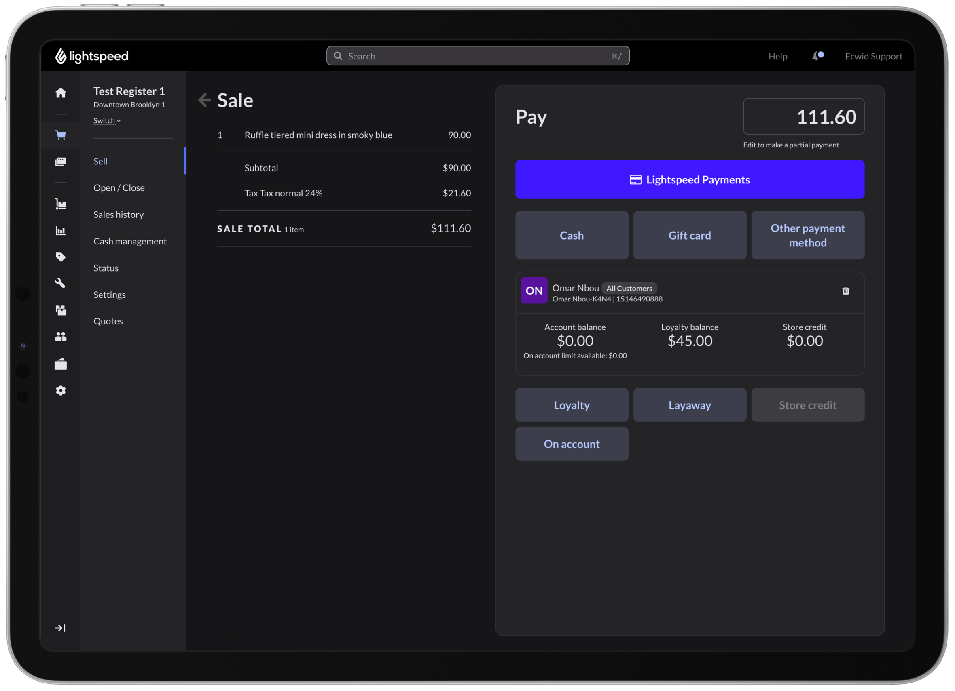Screen dimensions: 955x691
Task: Open the wrench service icon
Action: click(x=60, y=283)
